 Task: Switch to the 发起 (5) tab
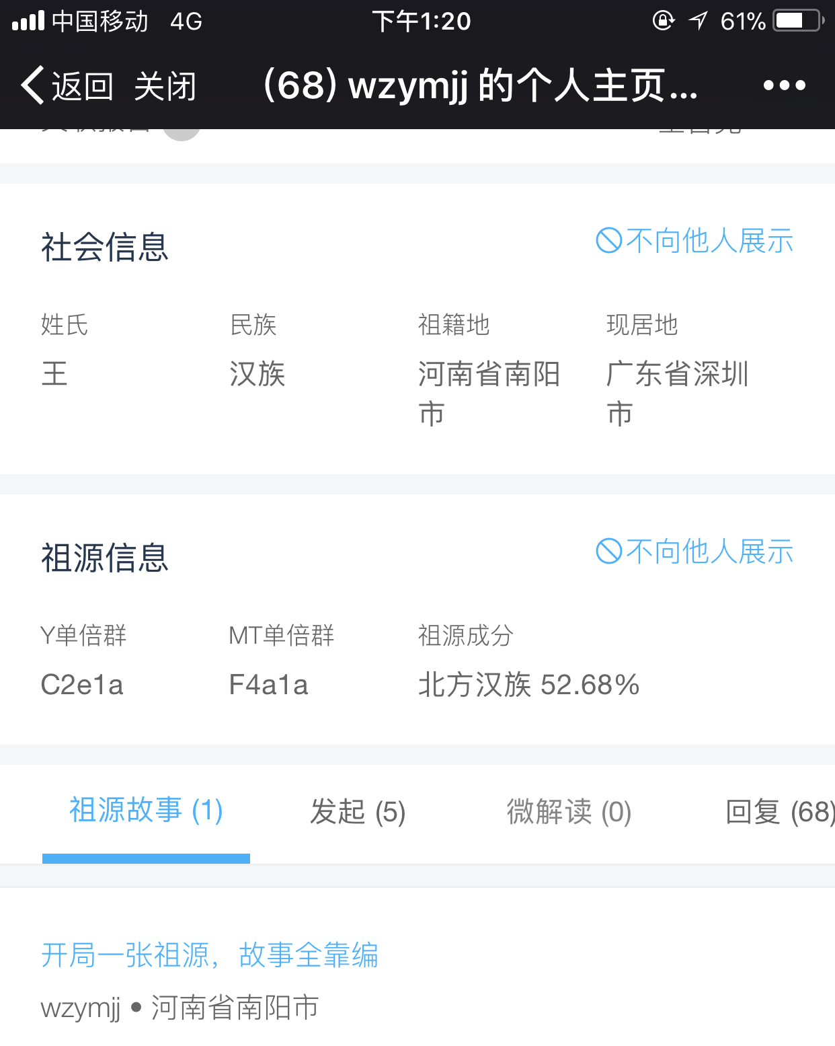[x=358, y=812]
